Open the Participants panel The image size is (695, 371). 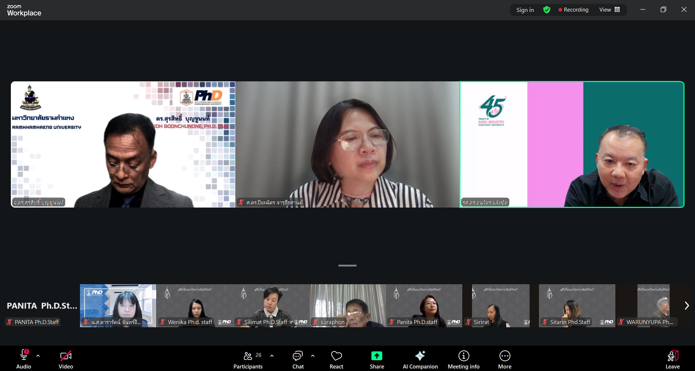[x=248, y=360]
